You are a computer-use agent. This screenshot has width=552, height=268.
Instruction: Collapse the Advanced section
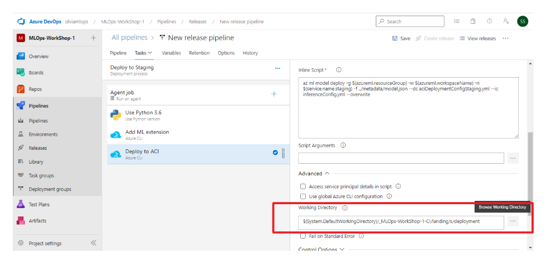[314, 174]
